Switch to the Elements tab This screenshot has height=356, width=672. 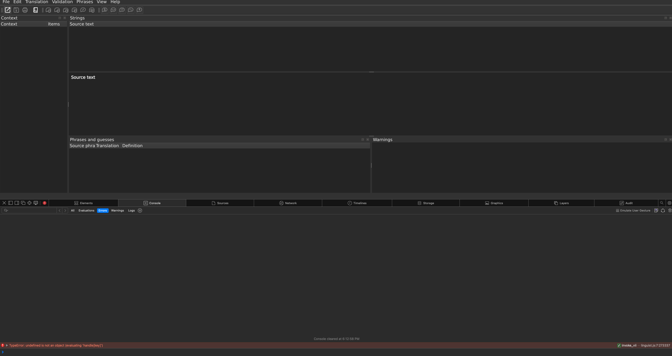(x=83, y=203)
